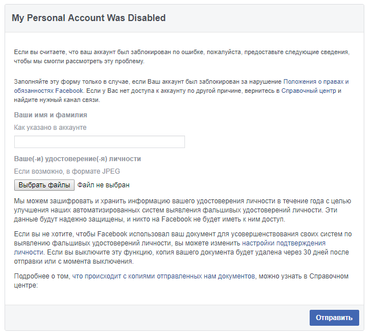The image size is (370, 336).
Task: Click the Как указано в аккаунте hint
Action: (50, 128)
